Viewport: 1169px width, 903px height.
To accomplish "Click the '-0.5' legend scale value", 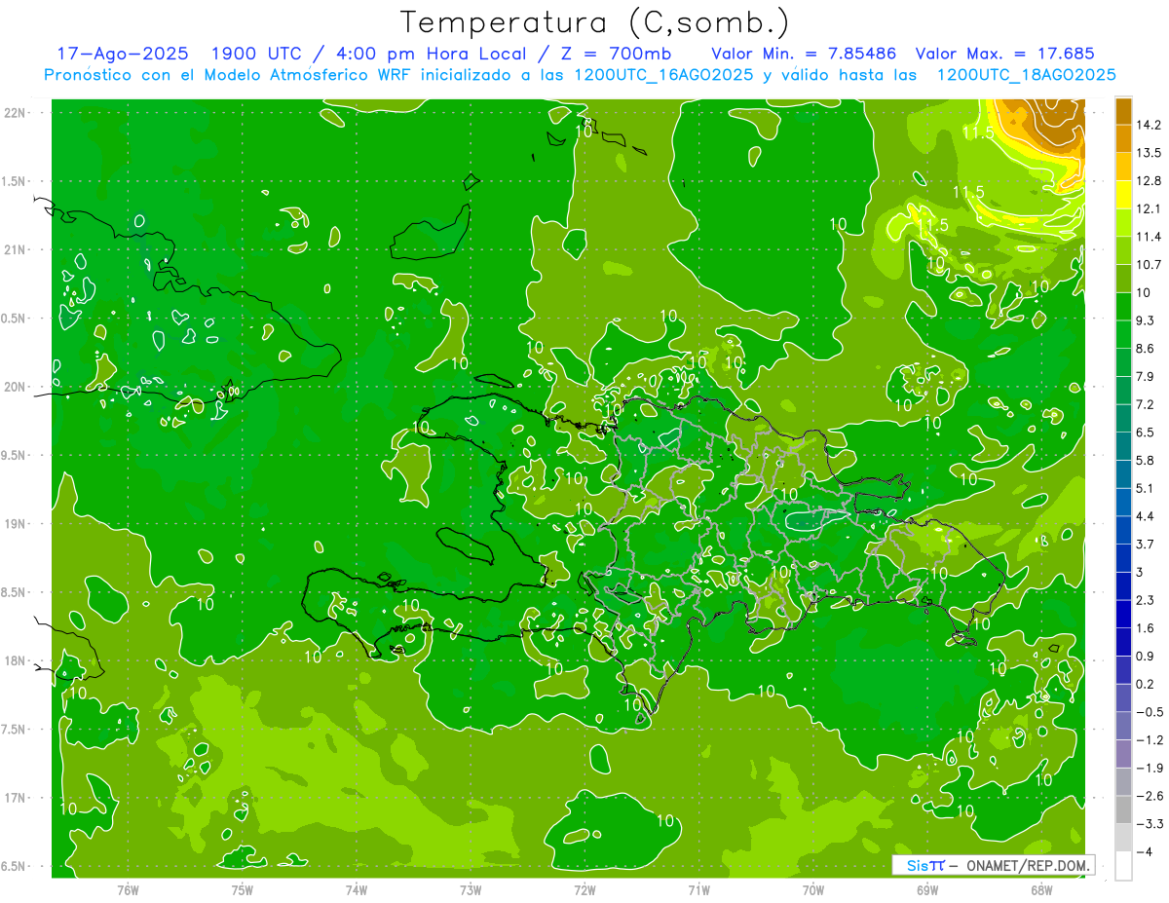I will pyautogui.click(x=1148, y=712).
